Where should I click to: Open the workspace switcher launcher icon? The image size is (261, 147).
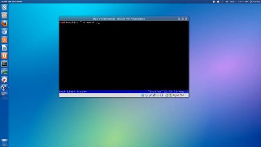[4, 96]
